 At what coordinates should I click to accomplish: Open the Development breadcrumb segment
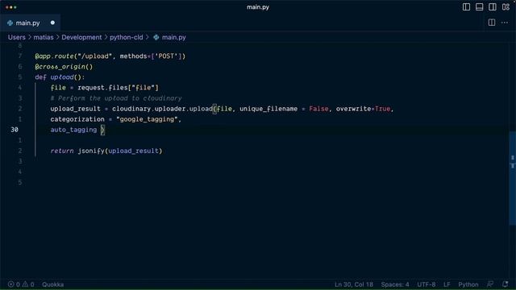click(81, 37)
